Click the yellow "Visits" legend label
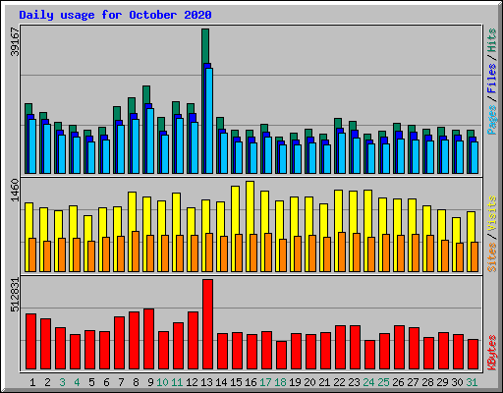 (x=492, y=214)
